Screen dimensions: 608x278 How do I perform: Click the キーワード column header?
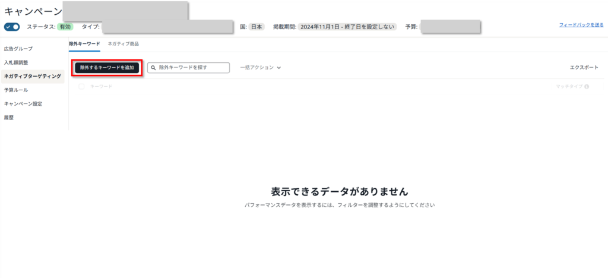pyautogui.click(x=101, y=87)
